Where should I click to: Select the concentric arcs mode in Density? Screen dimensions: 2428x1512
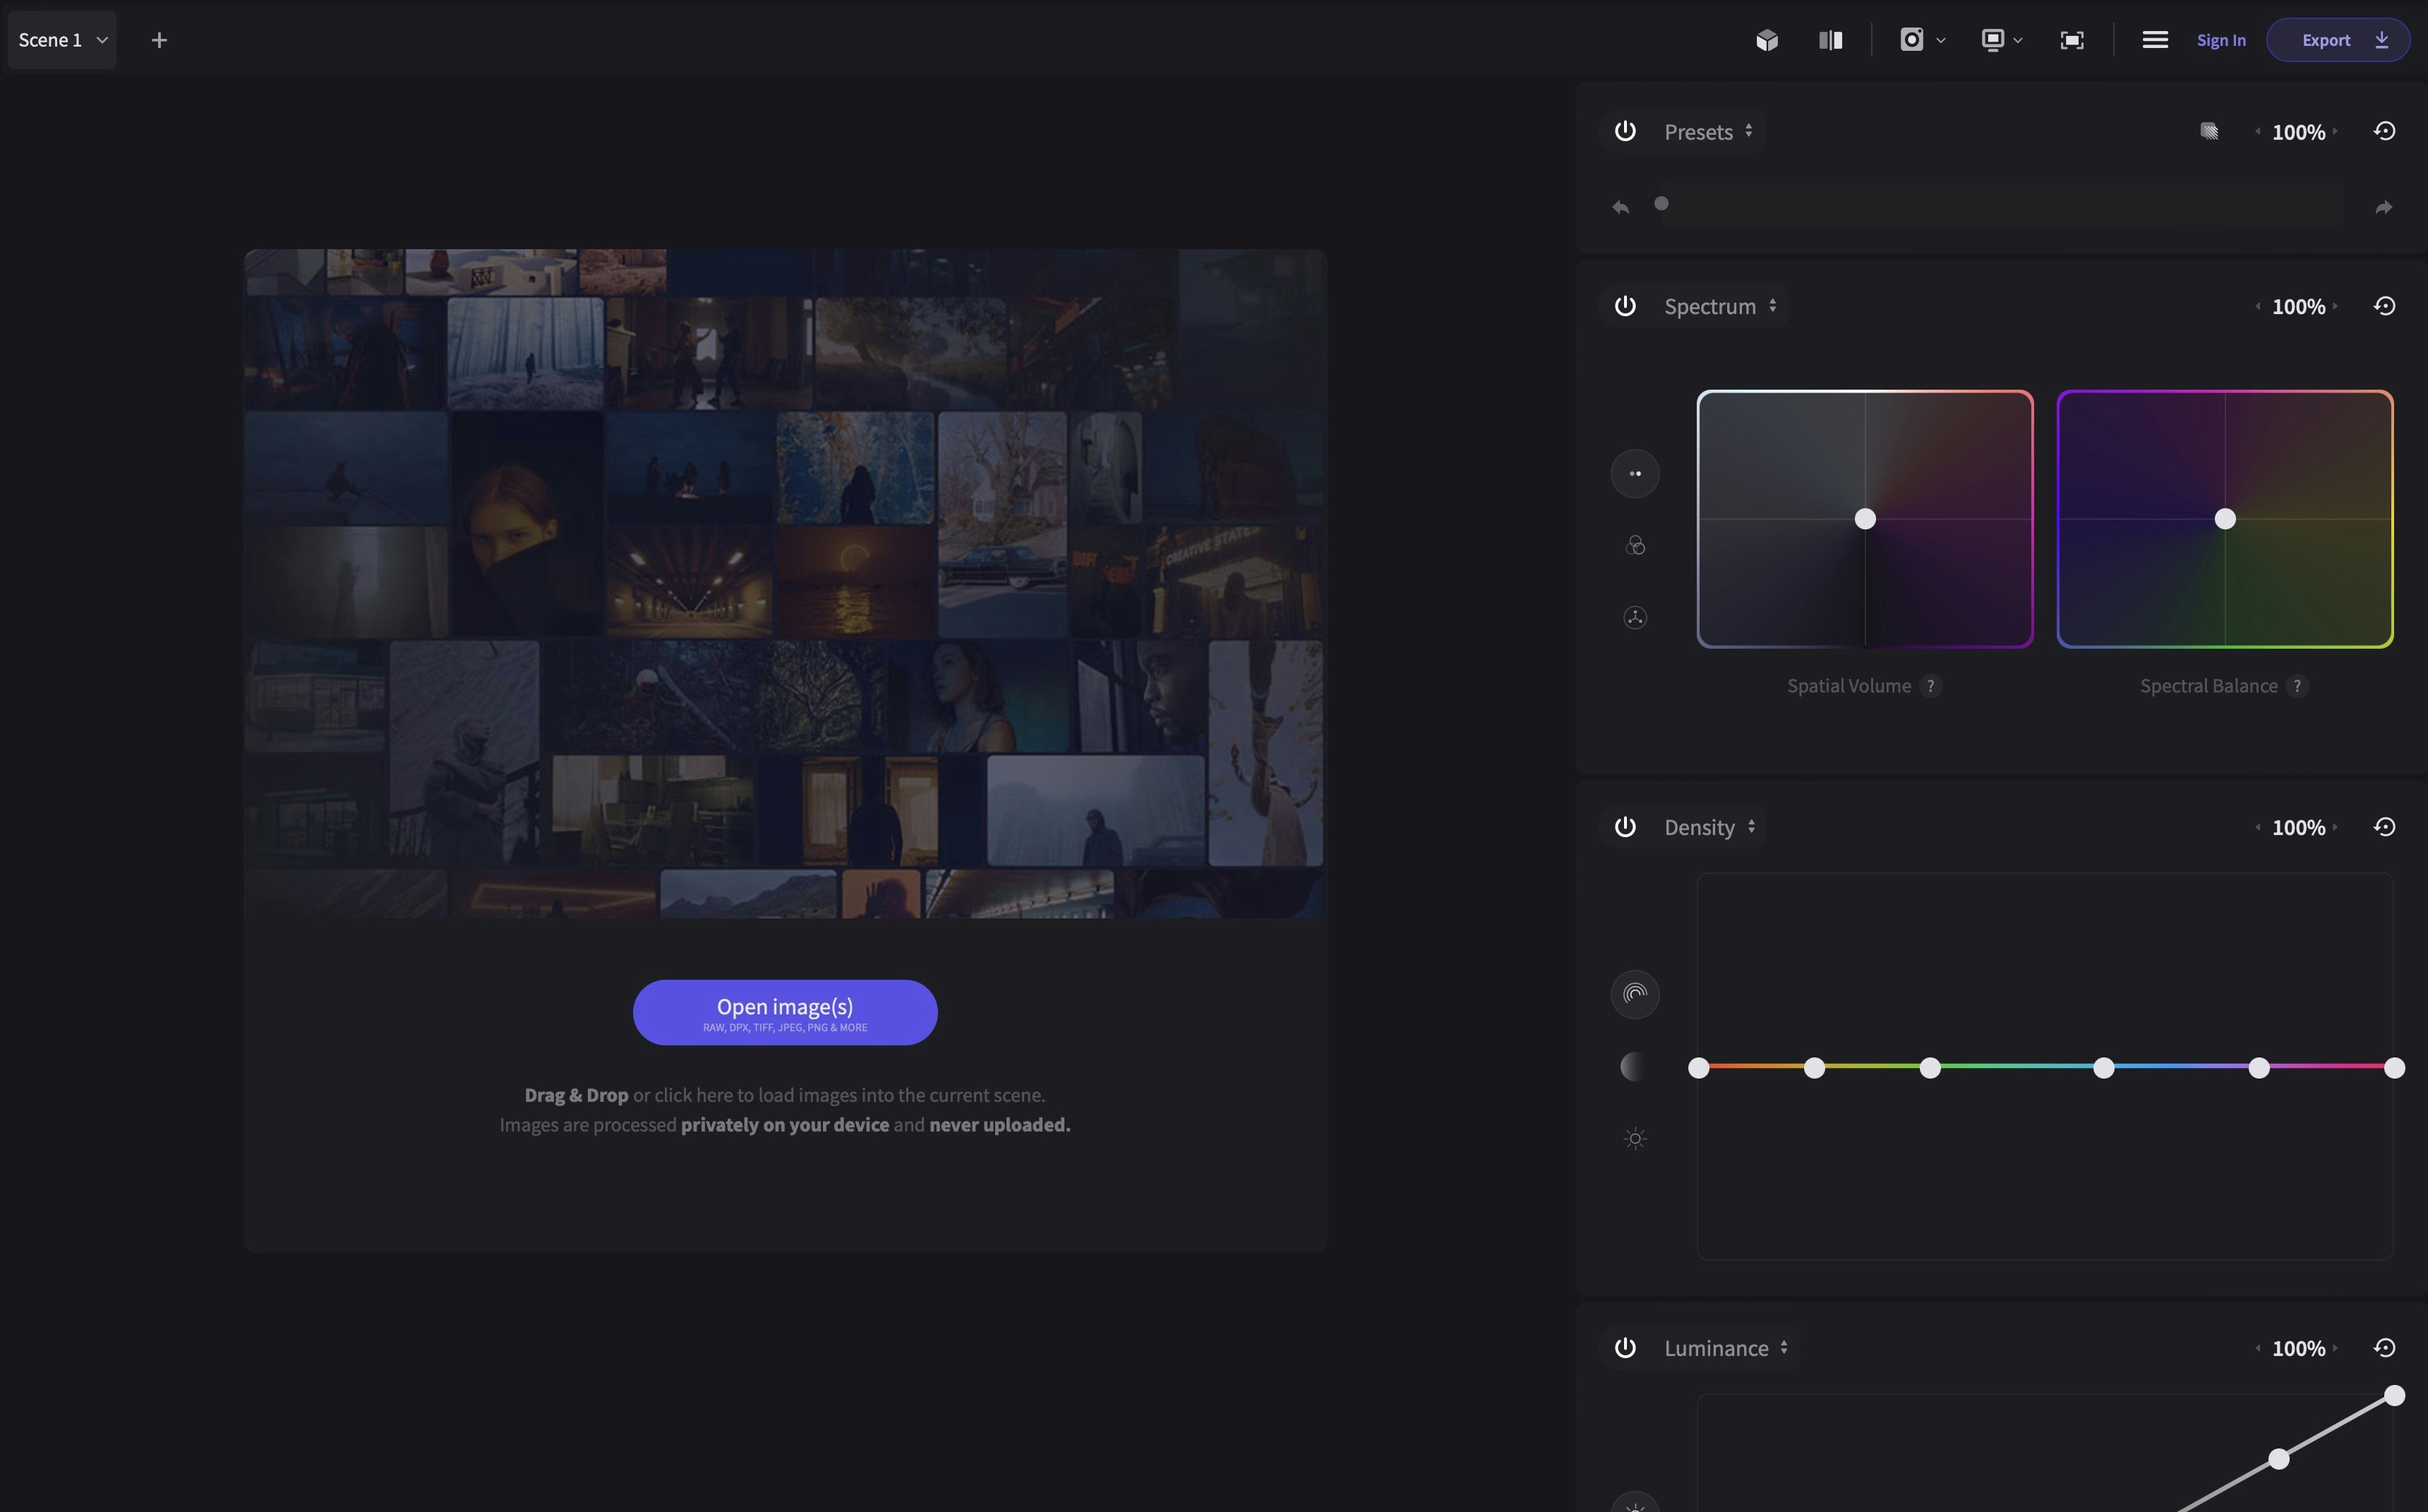(1635, 994)
